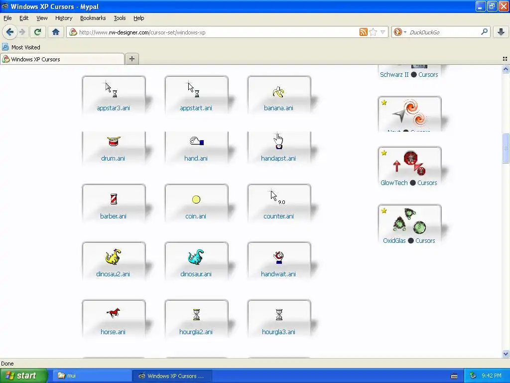Click the hand.ani pointing hand icon
Screen dimensions: 510x383
click(x=196, y=141)
